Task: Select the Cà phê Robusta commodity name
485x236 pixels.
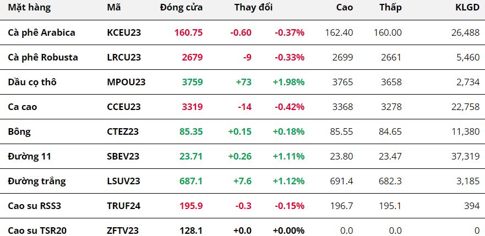Action: 43,57
